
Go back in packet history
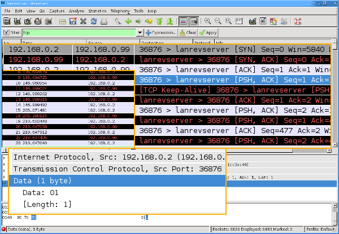(x=128, y=21)
